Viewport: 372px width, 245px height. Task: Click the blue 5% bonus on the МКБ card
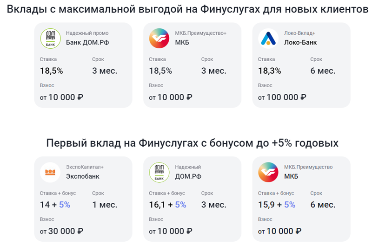[289, 205]
